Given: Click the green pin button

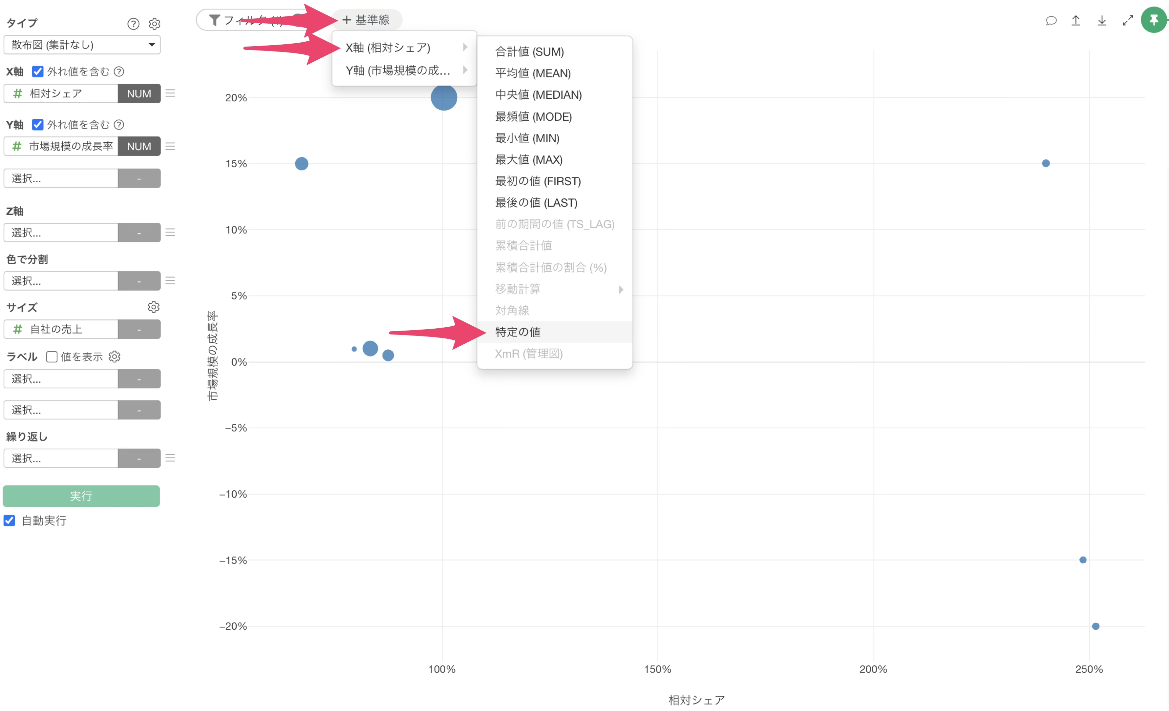Looking at the screenshot, I should pos(1154,20).
